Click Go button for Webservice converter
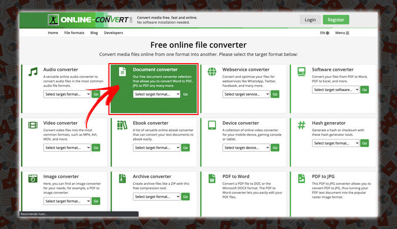Viewport: 397px width, 229px height. click(x=275, y=94)
